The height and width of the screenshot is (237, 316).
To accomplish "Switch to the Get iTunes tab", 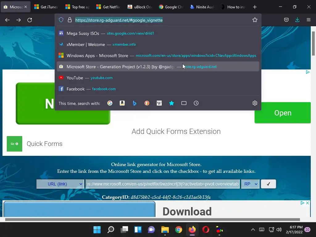I will [x=46, y=7].
